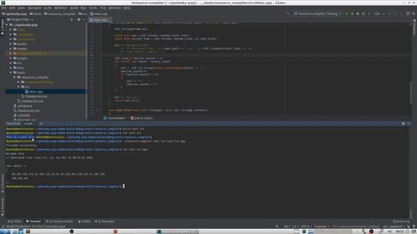Click the Terminal tool window button

(x=33, y=221)
